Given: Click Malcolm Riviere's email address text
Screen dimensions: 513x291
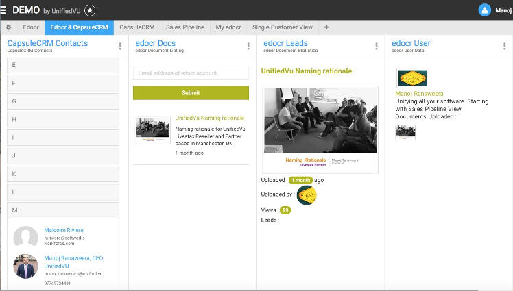Looking at the screenshot, I should [x=65, y=241].
